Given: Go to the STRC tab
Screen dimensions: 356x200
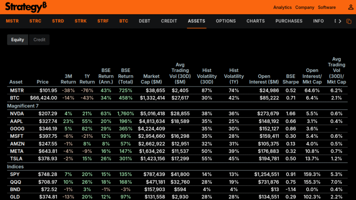Looking at the screenshot, I should tap(35, 21).
